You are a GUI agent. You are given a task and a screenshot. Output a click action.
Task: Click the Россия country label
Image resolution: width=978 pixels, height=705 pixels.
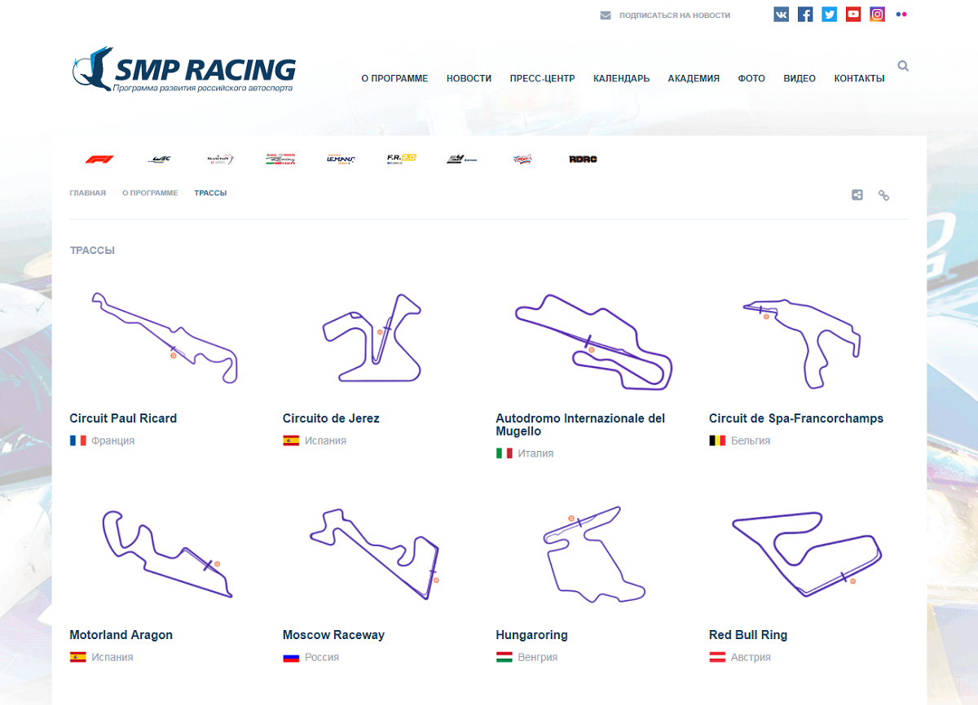tap(322, 657)
